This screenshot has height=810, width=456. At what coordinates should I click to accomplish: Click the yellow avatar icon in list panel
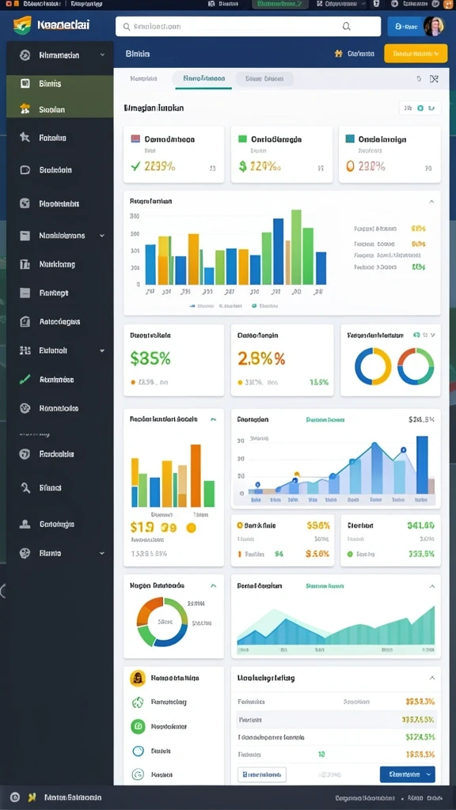point(138,677)
